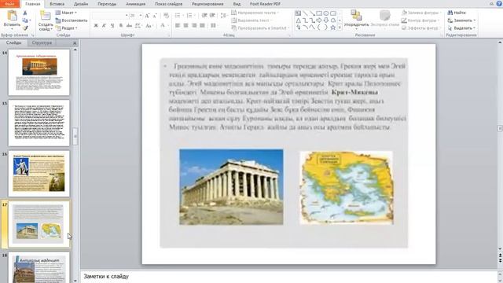This screenshot has height=283, width=503.
Task: Switch to the Вид ribbon tab
Action: 237,4
